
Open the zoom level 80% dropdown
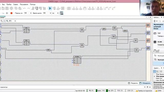click(15, 21)
